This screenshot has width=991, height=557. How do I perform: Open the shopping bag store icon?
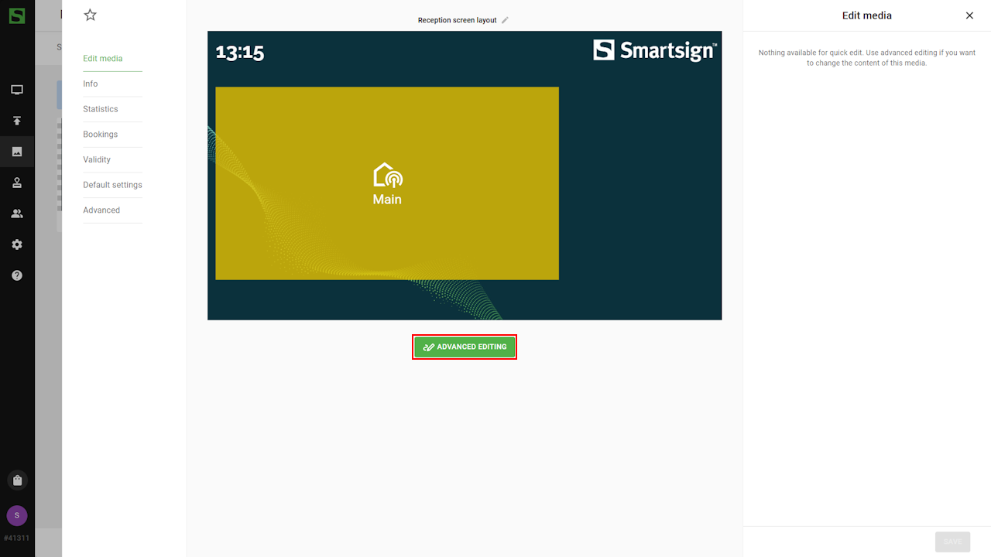(17, 480)
